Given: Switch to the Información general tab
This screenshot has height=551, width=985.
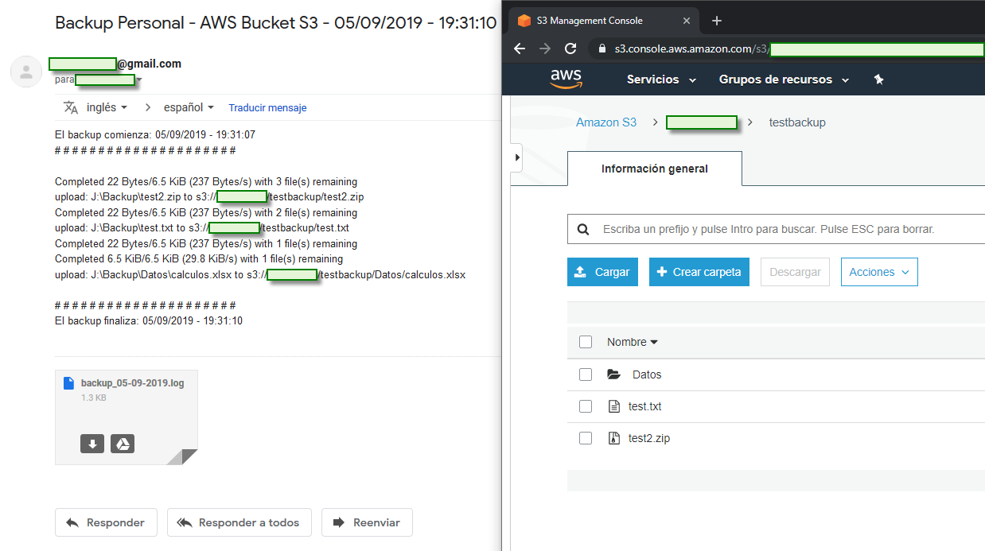Looking at the screenshot, I should pyautogui.click(x=654, y=168).
